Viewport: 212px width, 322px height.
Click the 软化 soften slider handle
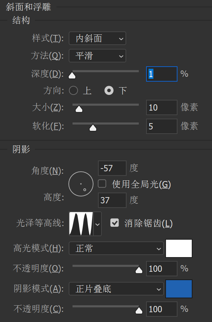pos(93,128)
